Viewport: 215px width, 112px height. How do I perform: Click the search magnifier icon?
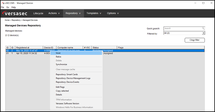point(203,28)
